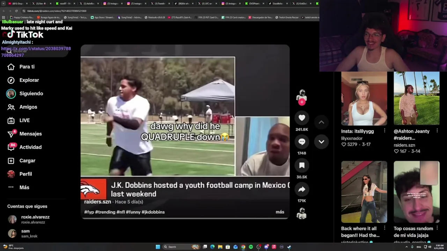Open the 'Back where it all began' thumbnail
This screenshot has height=251, width=447.
tap(364, 192)
